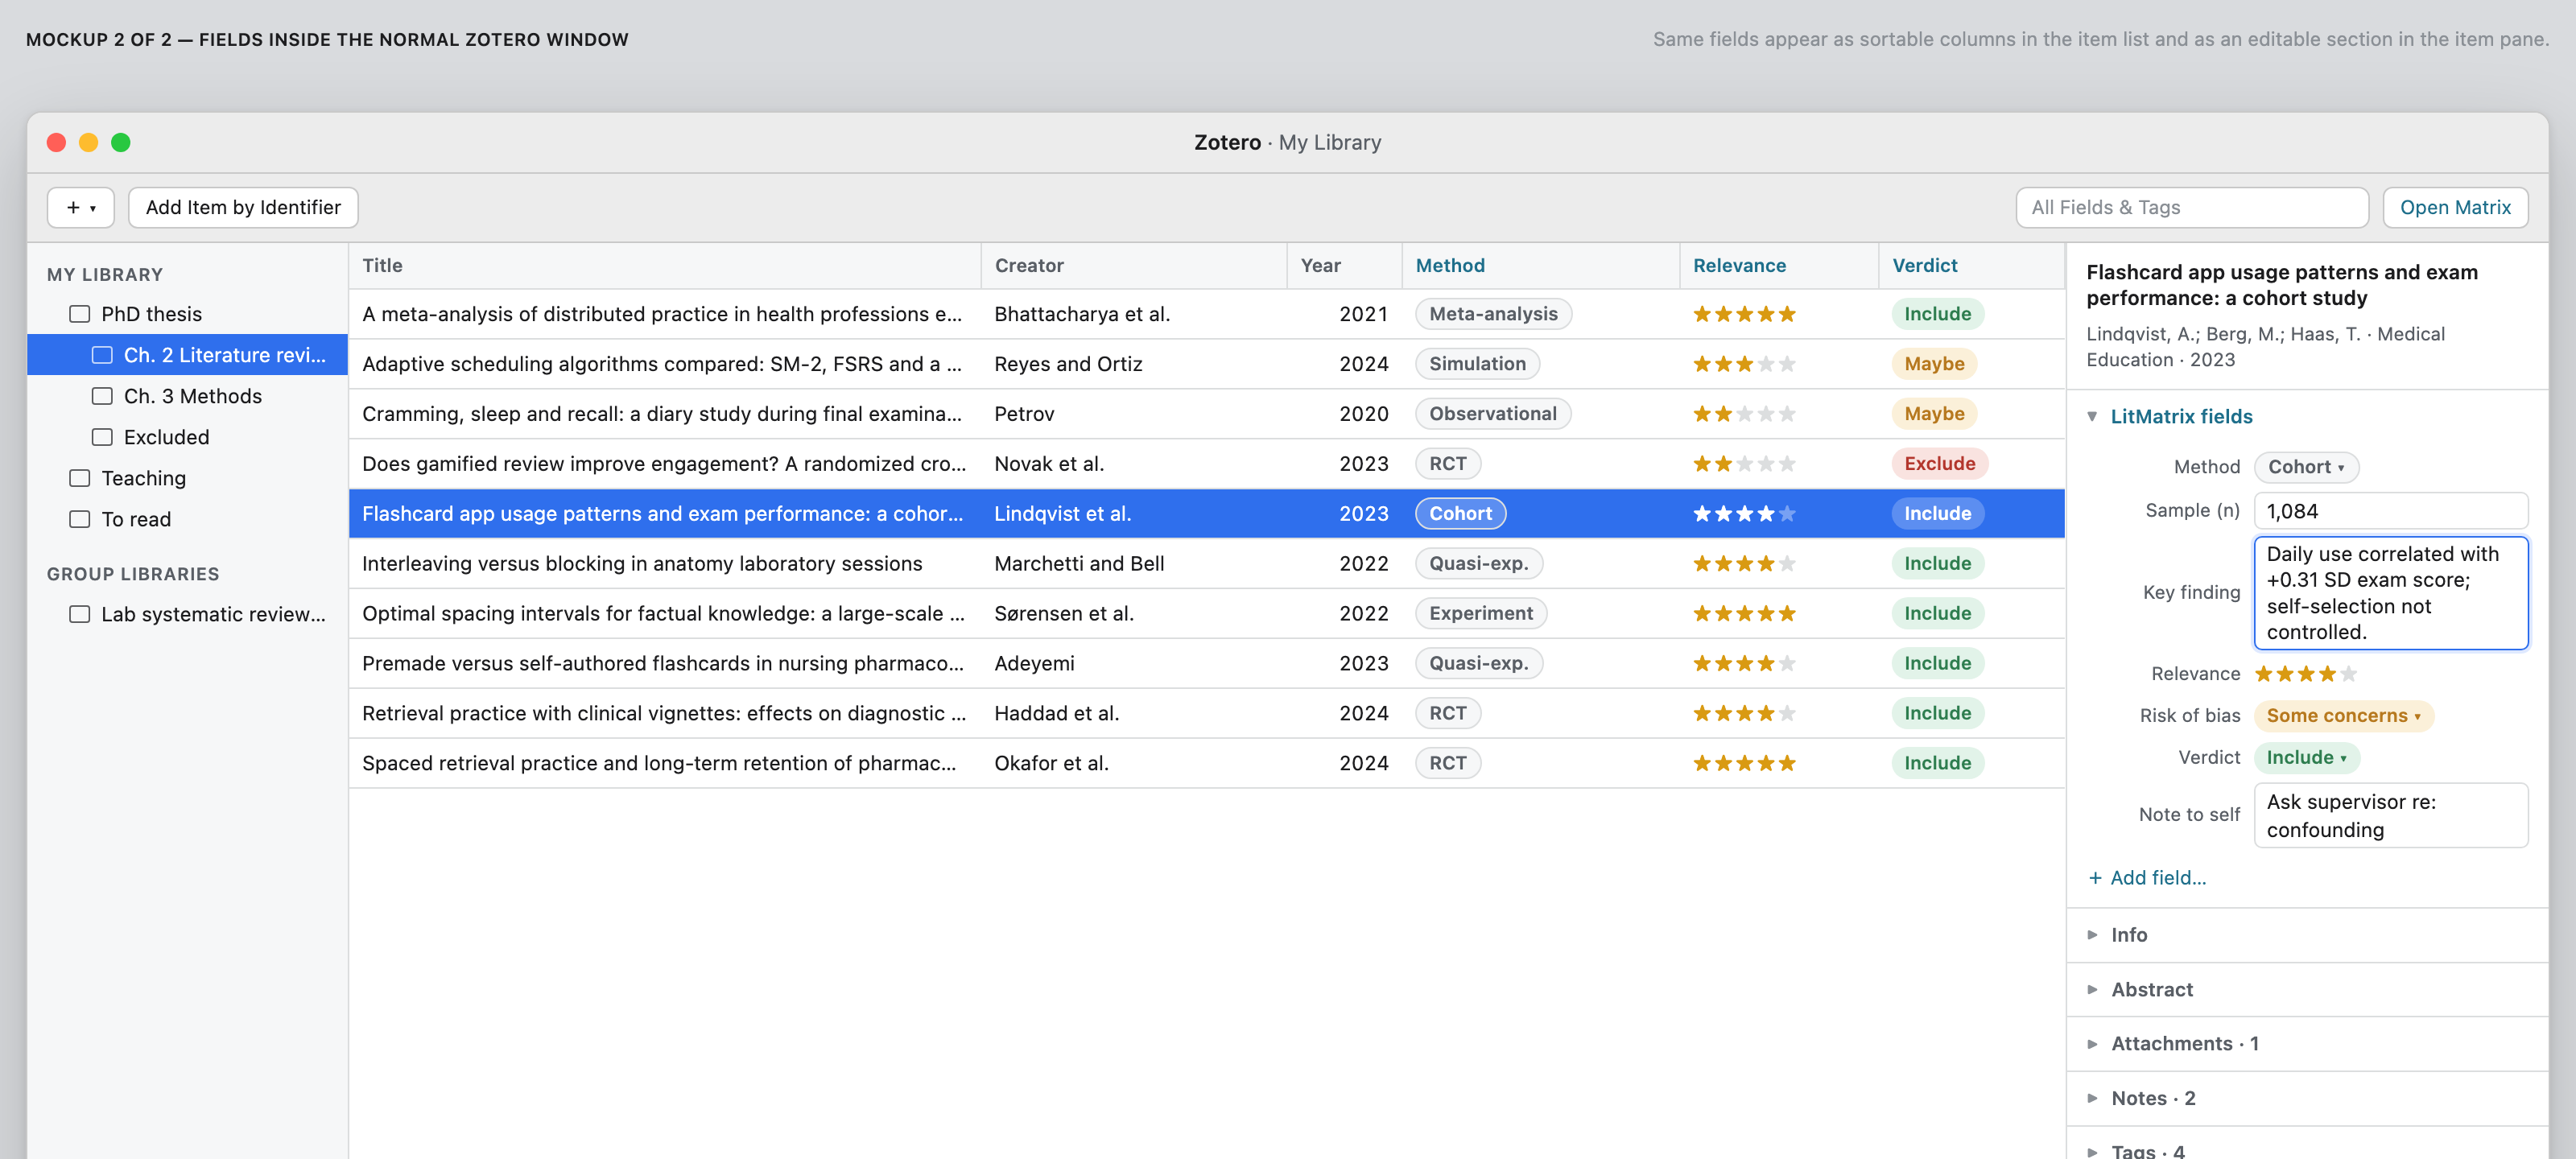
Task: Click folder icon beside Teaching collection
Action: (80, 478)
